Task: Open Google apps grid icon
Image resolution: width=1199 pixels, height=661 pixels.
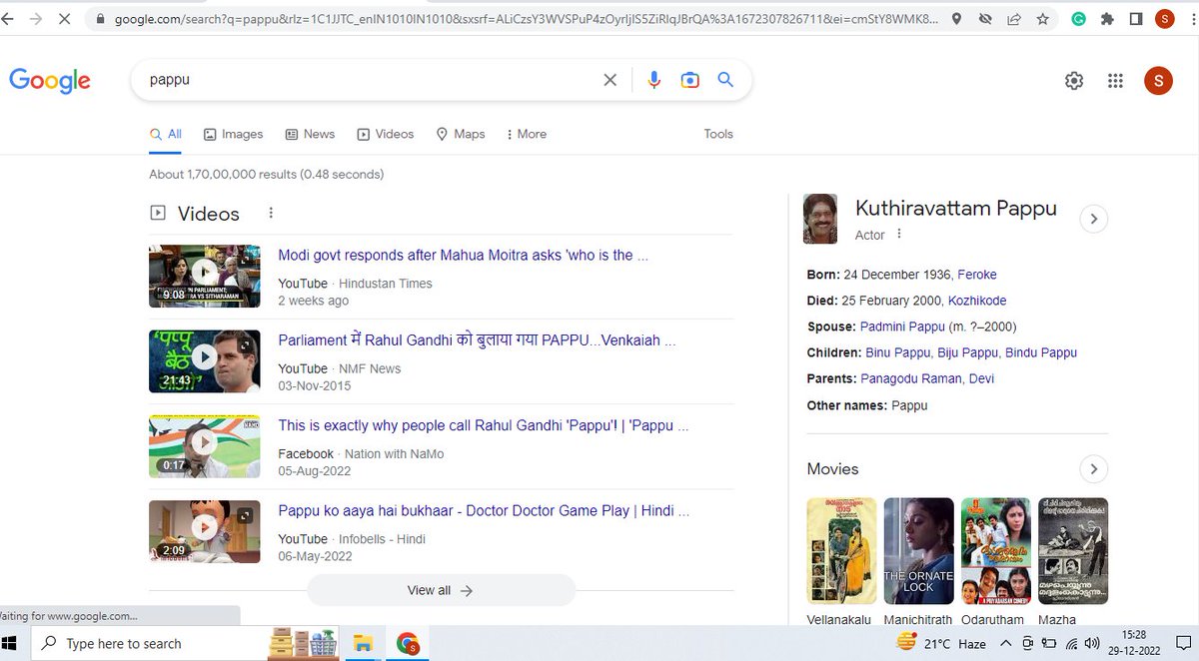Action: [x=1116, y=81]
